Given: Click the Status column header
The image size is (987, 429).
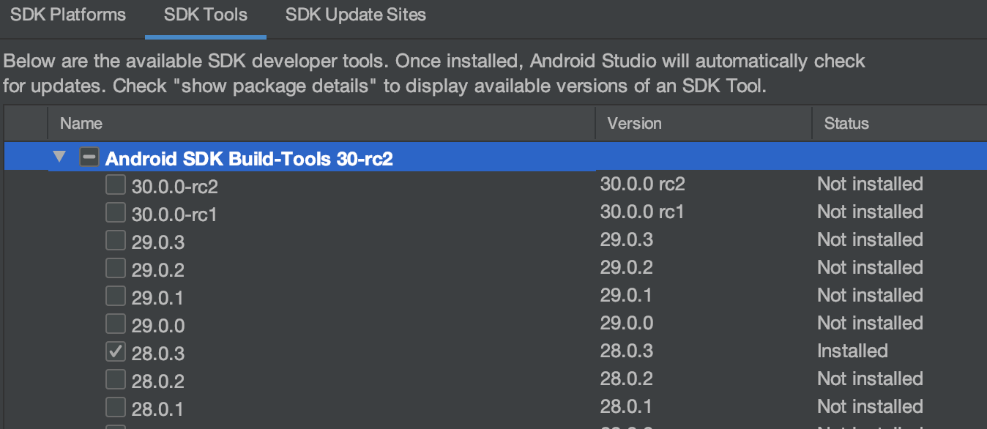Looking at the screenshot, I should click(x=846, y=124).
